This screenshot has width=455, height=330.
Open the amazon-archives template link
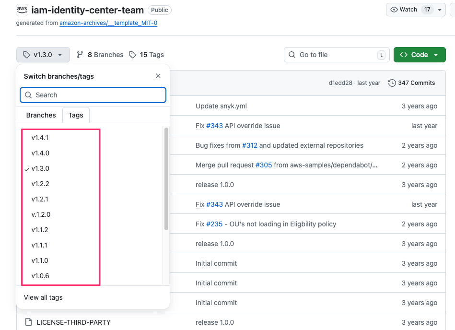point(108,23)
